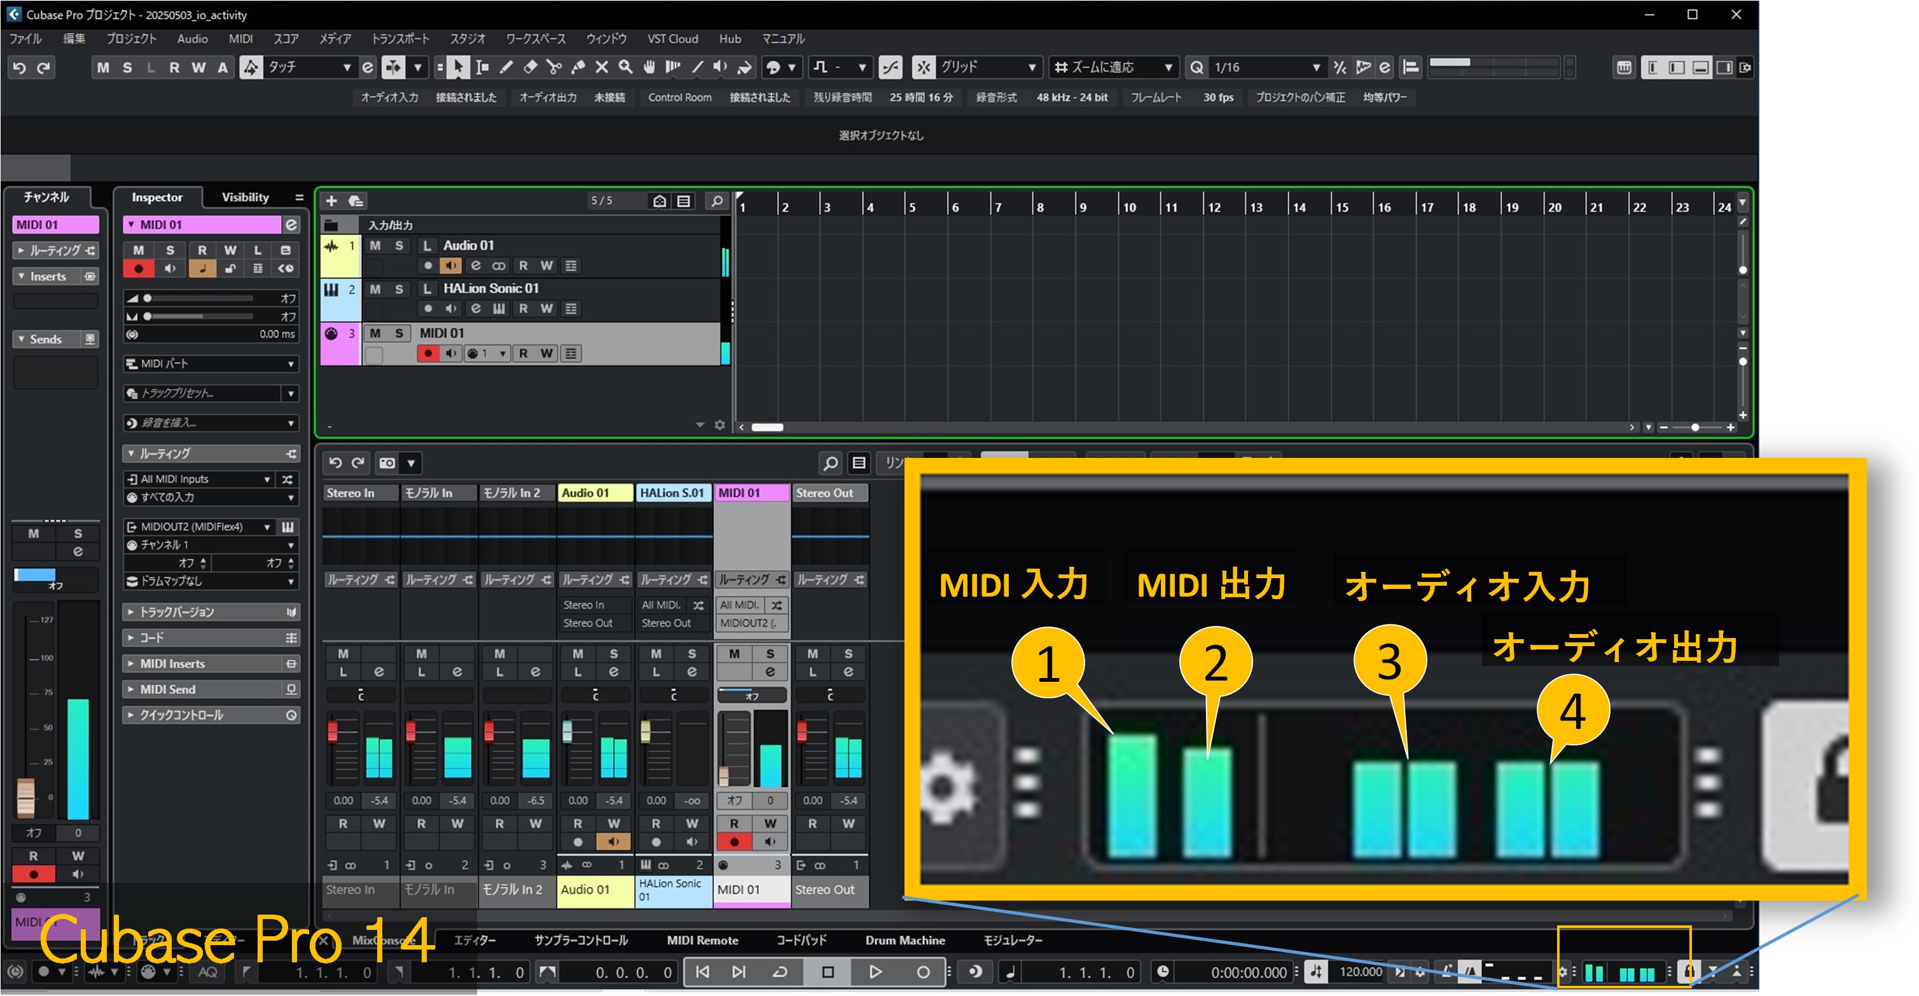Select the Line tool
Viewport: 1919px width, 996px height.
click(x=696, y=68)
